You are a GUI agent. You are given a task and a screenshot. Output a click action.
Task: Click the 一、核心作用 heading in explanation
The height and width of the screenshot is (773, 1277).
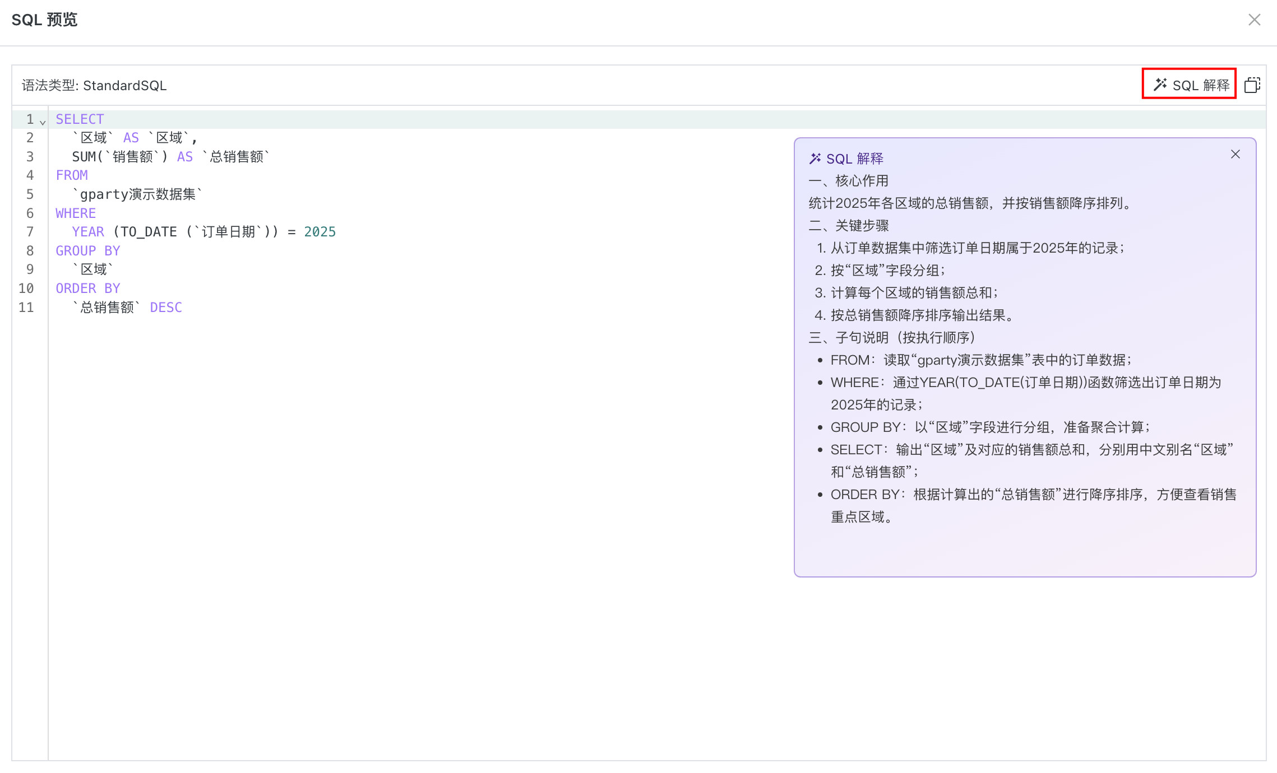coord(849,181)
